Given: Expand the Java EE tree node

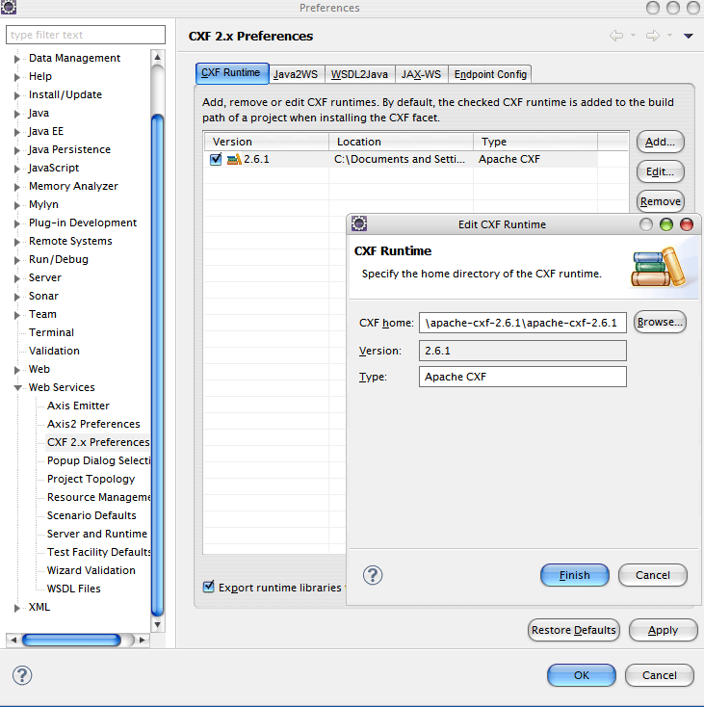Looking at the screenshot, I should tap(16, 132).
